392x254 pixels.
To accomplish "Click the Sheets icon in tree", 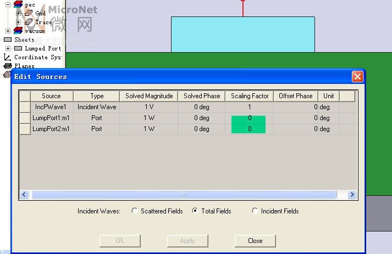I will 8,39.
